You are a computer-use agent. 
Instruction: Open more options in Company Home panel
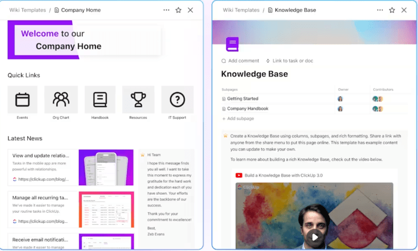pyautogui.click(x=167, y=10)
